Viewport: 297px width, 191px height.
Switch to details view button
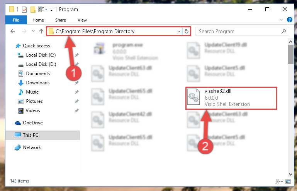[x=280, y=181]
